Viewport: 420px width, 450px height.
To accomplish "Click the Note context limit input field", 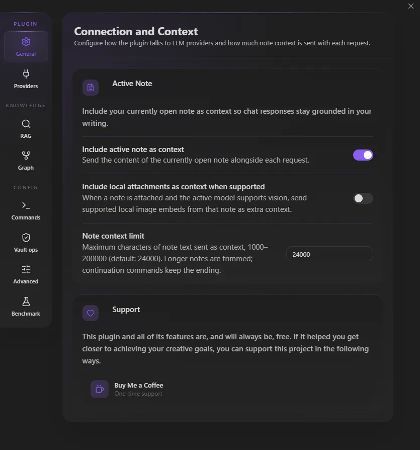I will point(329,254).
